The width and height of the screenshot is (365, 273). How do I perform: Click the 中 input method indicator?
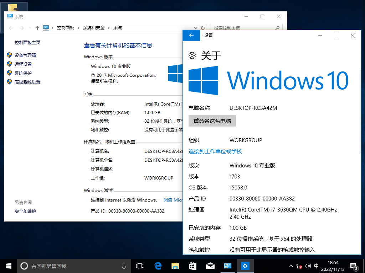point(317,266)
